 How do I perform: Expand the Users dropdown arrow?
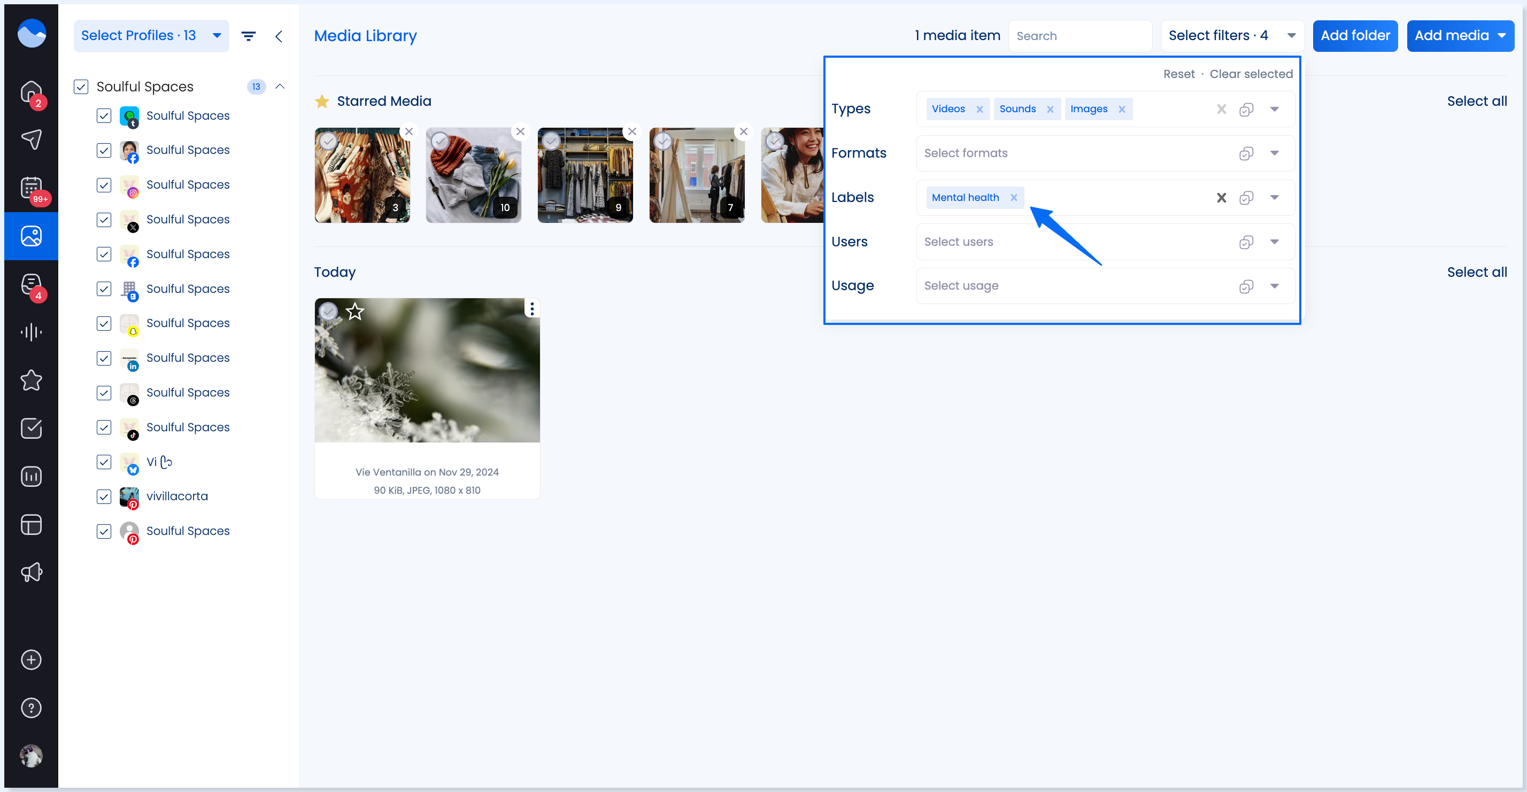[1275, 242]
